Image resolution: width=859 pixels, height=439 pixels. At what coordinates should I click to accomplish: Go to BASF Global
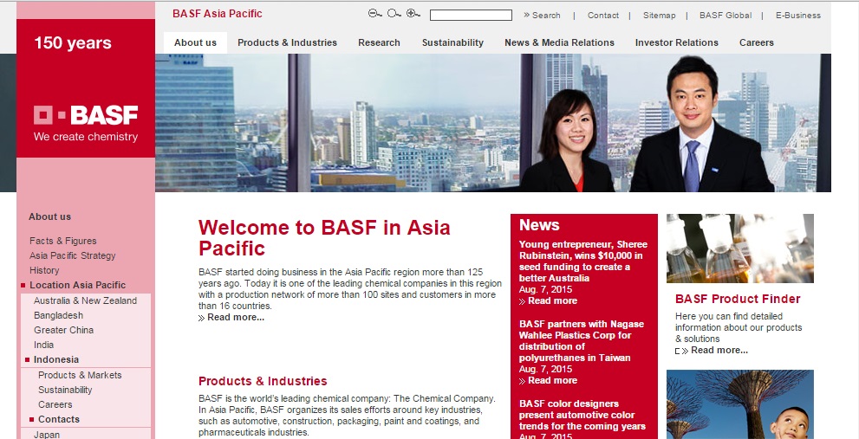point(726,16)
